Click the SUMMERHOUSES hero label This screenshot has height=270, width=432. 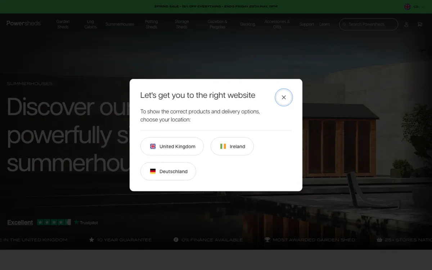tap(30, 84)
